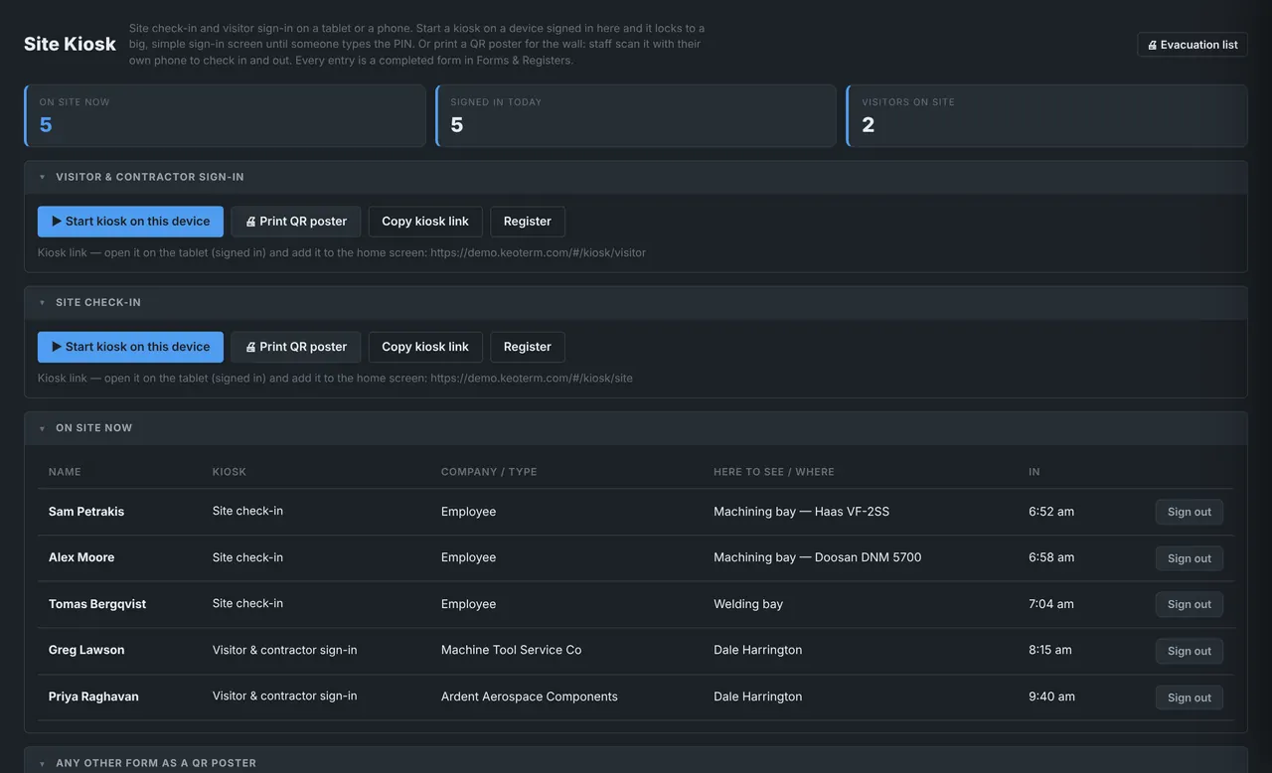The width and height of the screenshot is (1272, 773).
Task: Sign out Priya Raghavan
Action: tap(1190, 697)
